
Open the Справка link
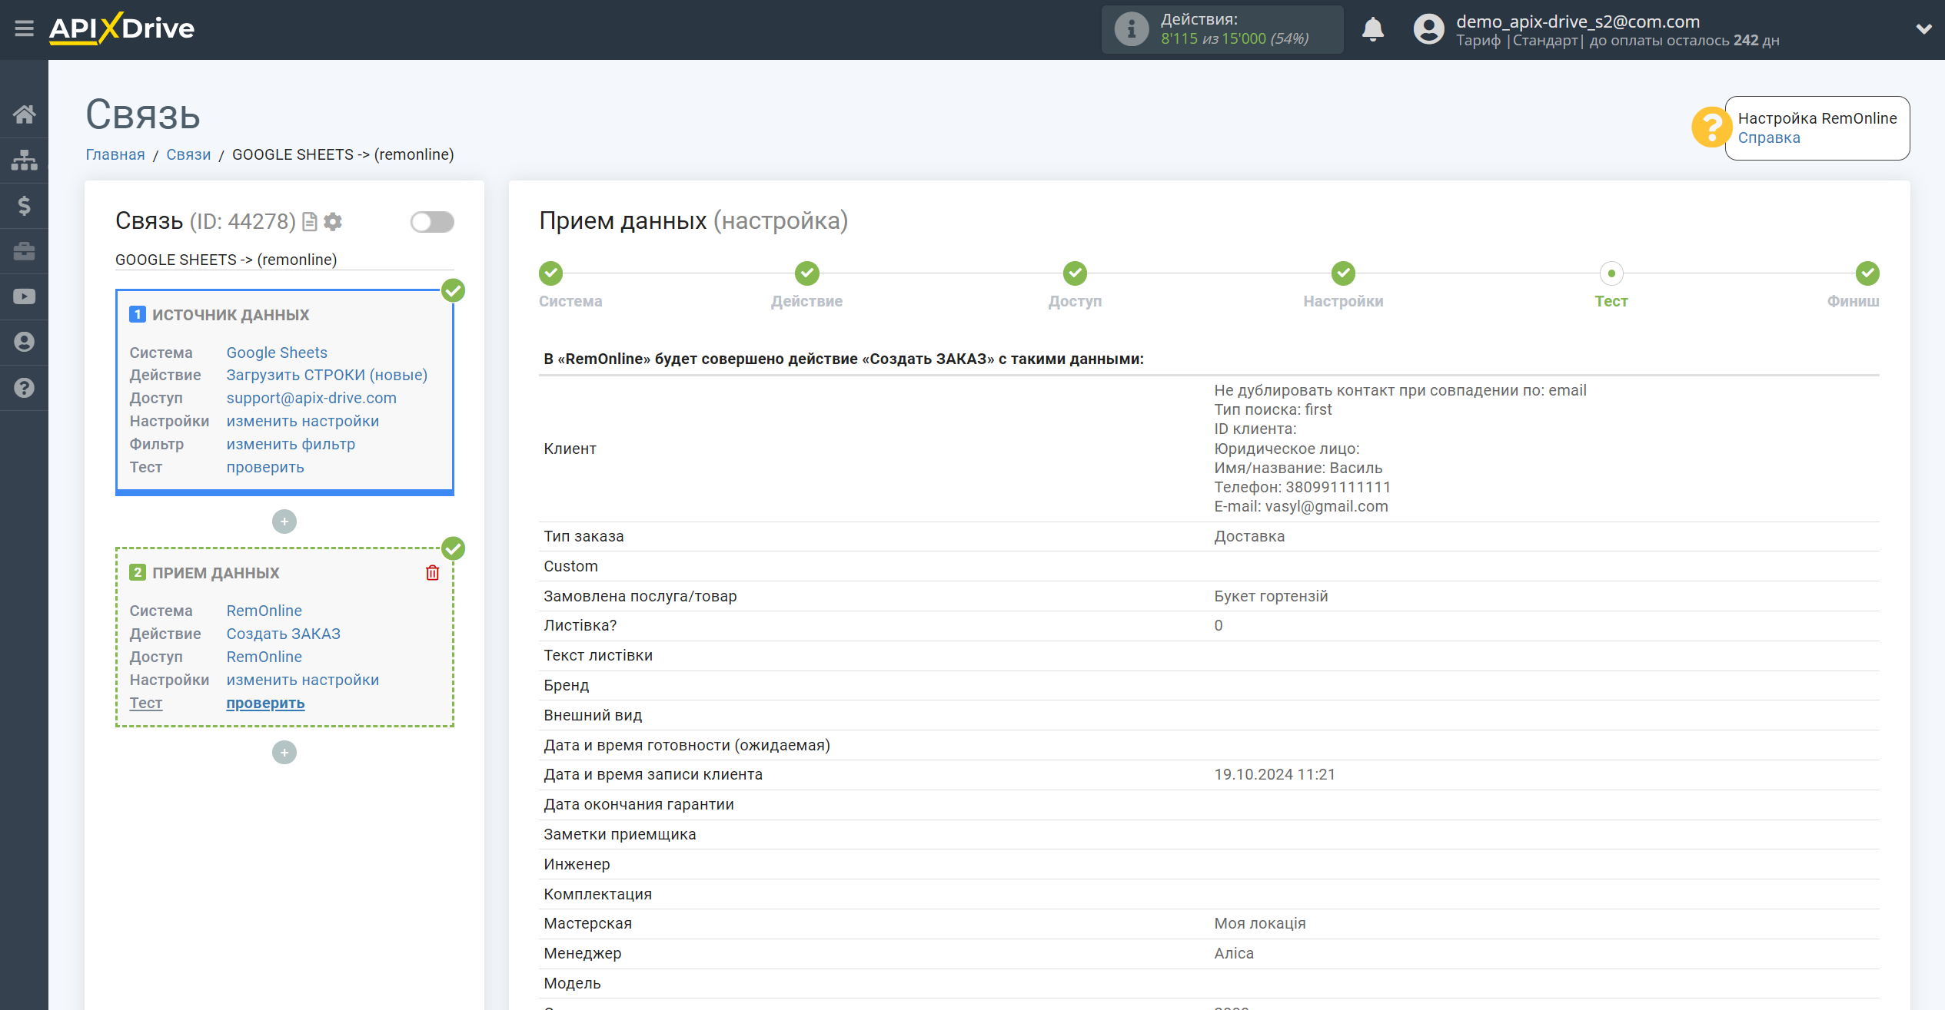[x=1768, y=138]
